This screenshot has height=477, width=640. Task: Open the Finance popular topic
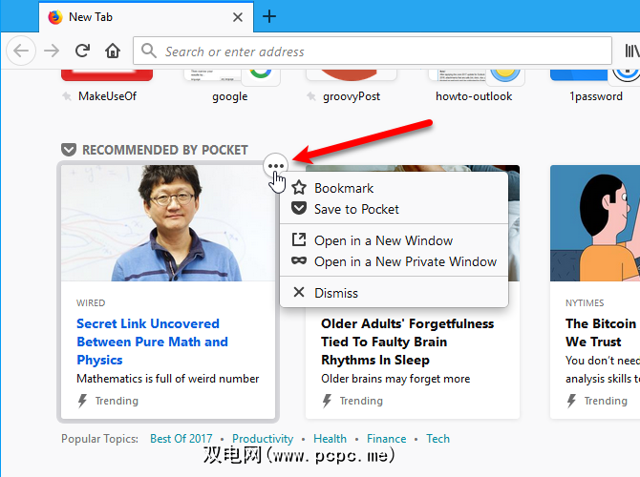(x=387, y=439)
